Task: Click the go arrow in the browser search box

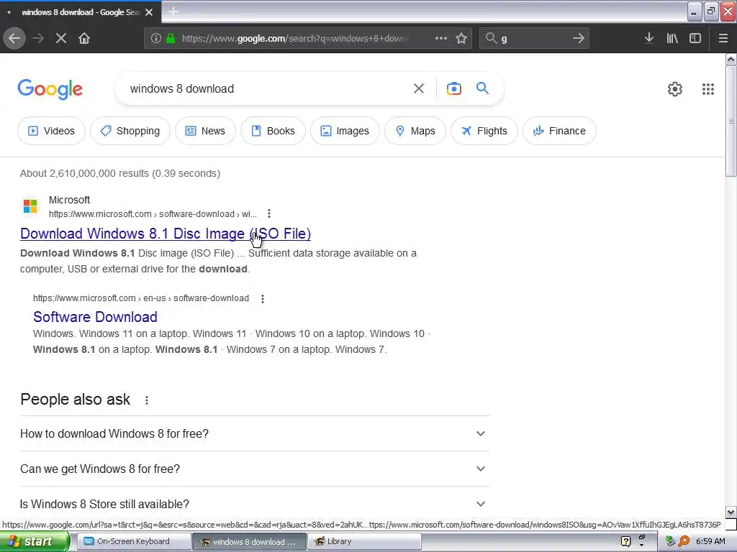Action: (578, 38)
